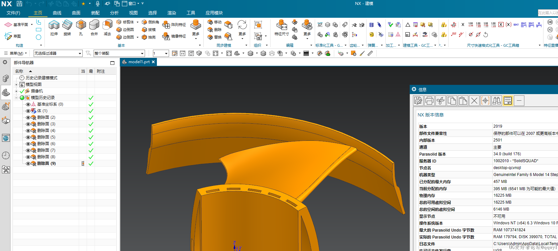Image resolution: width=558 pixels, height=251 pixels.
Task: Click the Hole (孔) feature icon
Action: click(x=81, y=25)
